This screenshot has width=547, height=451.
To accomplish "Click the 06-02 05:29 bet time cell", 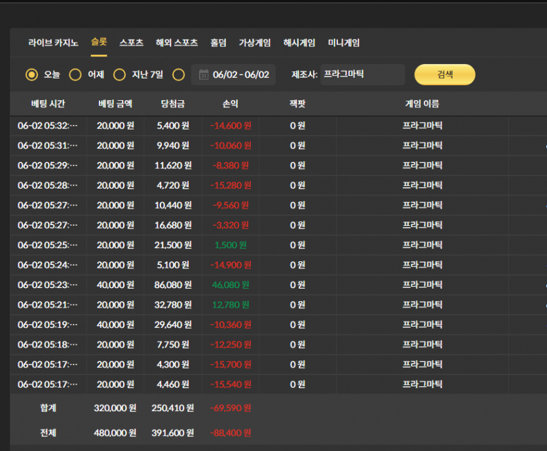I will click(x=48, y=166).
